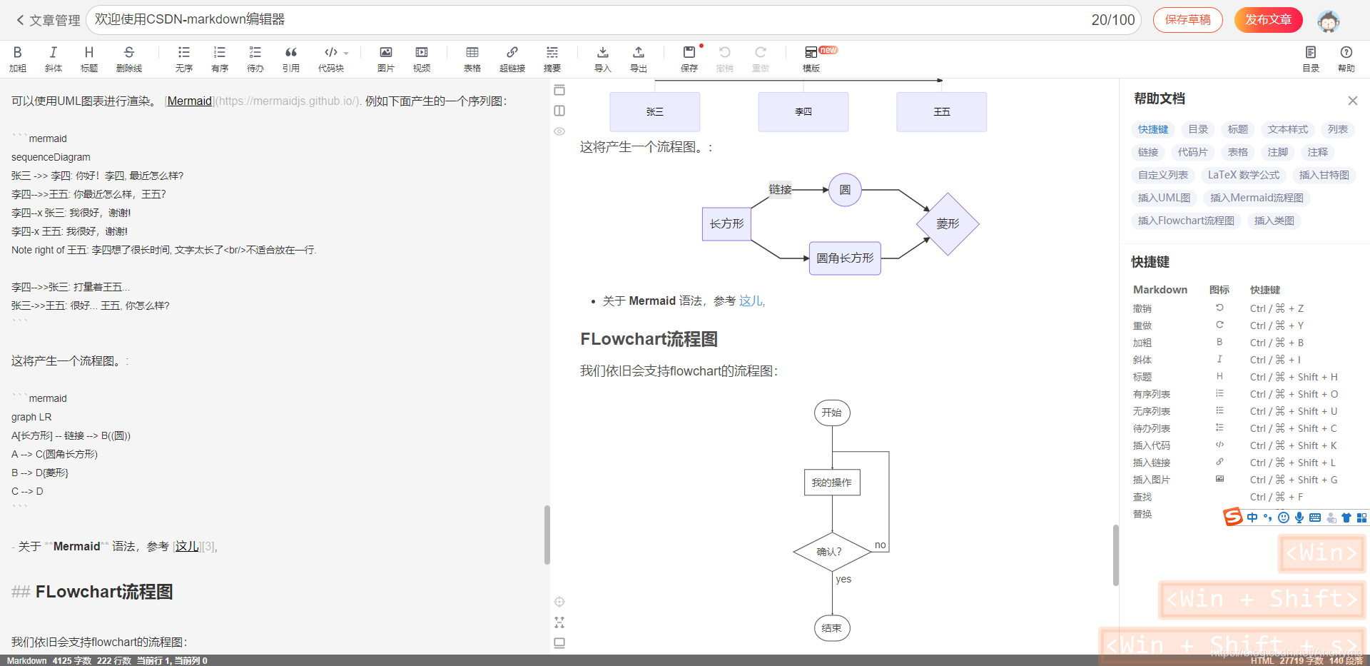The height and width of the screenshot is (666, 1370).
Task: Click the editor pane vertical scrollbar
Action: (x=547, y=535)
